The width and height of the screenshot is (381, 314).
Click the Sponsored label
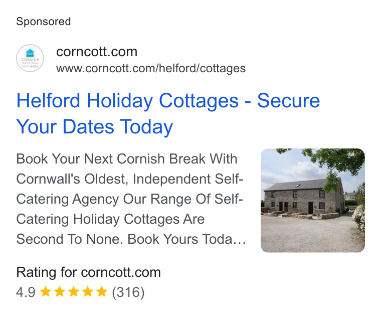tap(44, 22)
